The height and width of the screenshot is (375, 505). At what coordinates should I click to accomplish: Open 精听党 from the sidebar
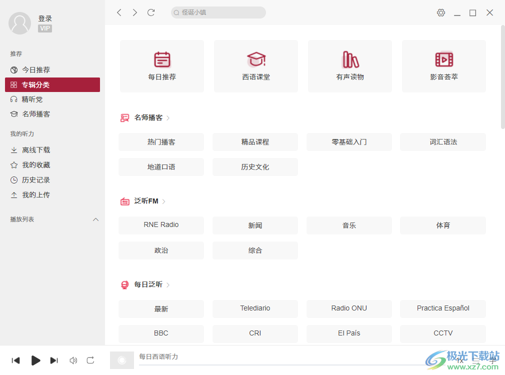click(x=52, y=99)
